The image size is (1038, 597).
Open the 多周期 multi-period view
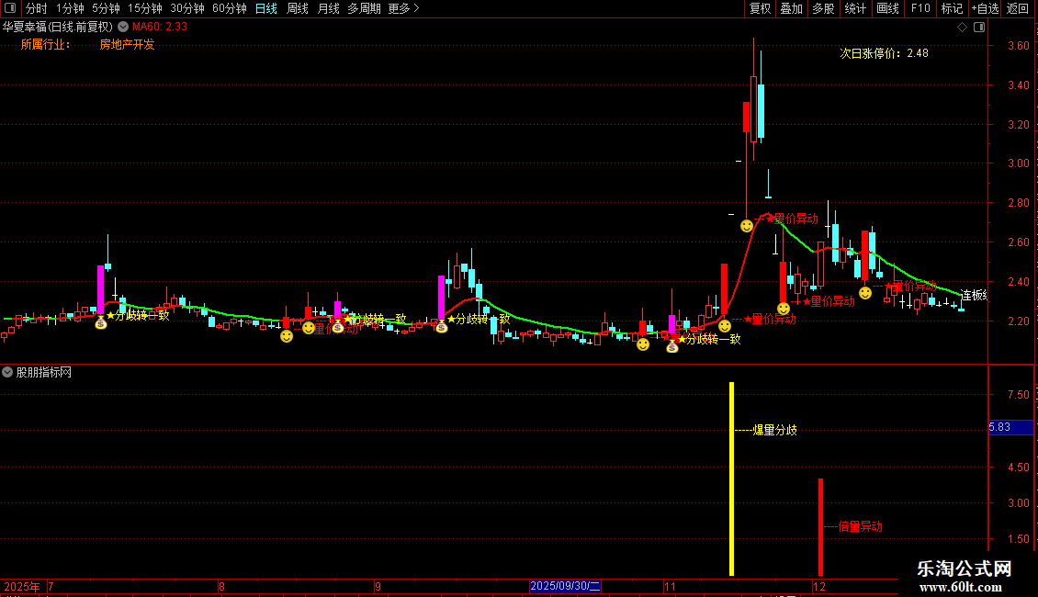[364, 8]
